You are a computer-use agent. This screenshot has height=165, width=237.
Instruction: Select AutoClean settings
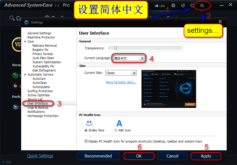(40, 83)
